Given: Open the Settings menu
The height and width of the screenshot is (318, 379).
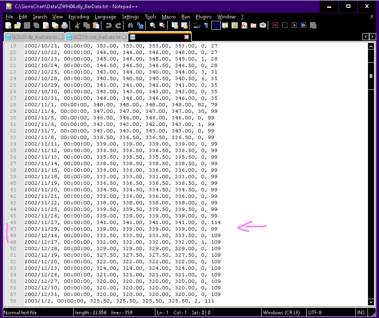Looking at the screenshot, I should tap(130, 17).
